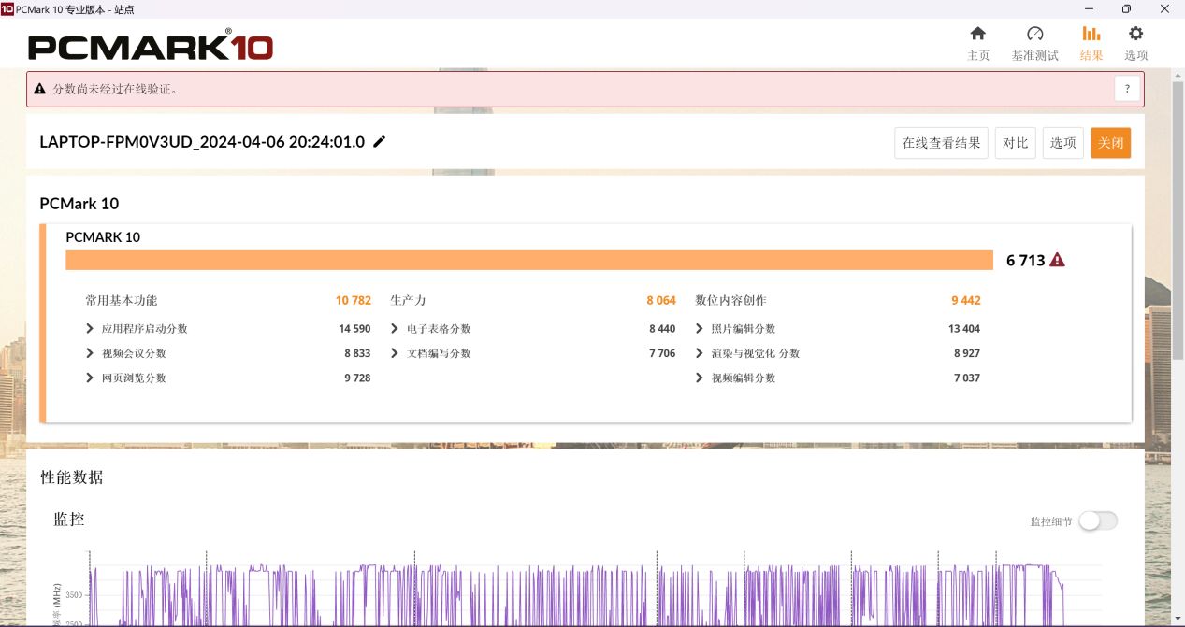Switch to the 结果 results tab

[1091, 43]
